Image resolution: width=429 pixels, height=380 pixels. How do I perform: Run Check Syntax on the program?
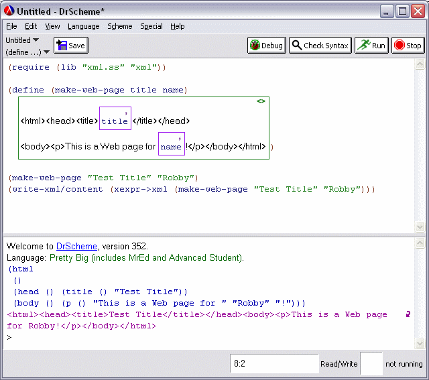click(320, 46)
